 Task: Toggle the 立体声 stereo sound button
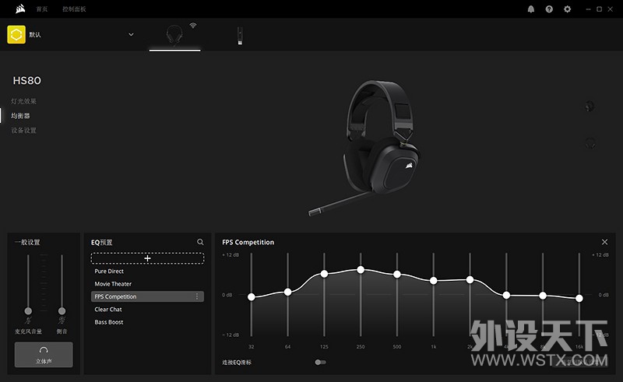tap(44, 355)
